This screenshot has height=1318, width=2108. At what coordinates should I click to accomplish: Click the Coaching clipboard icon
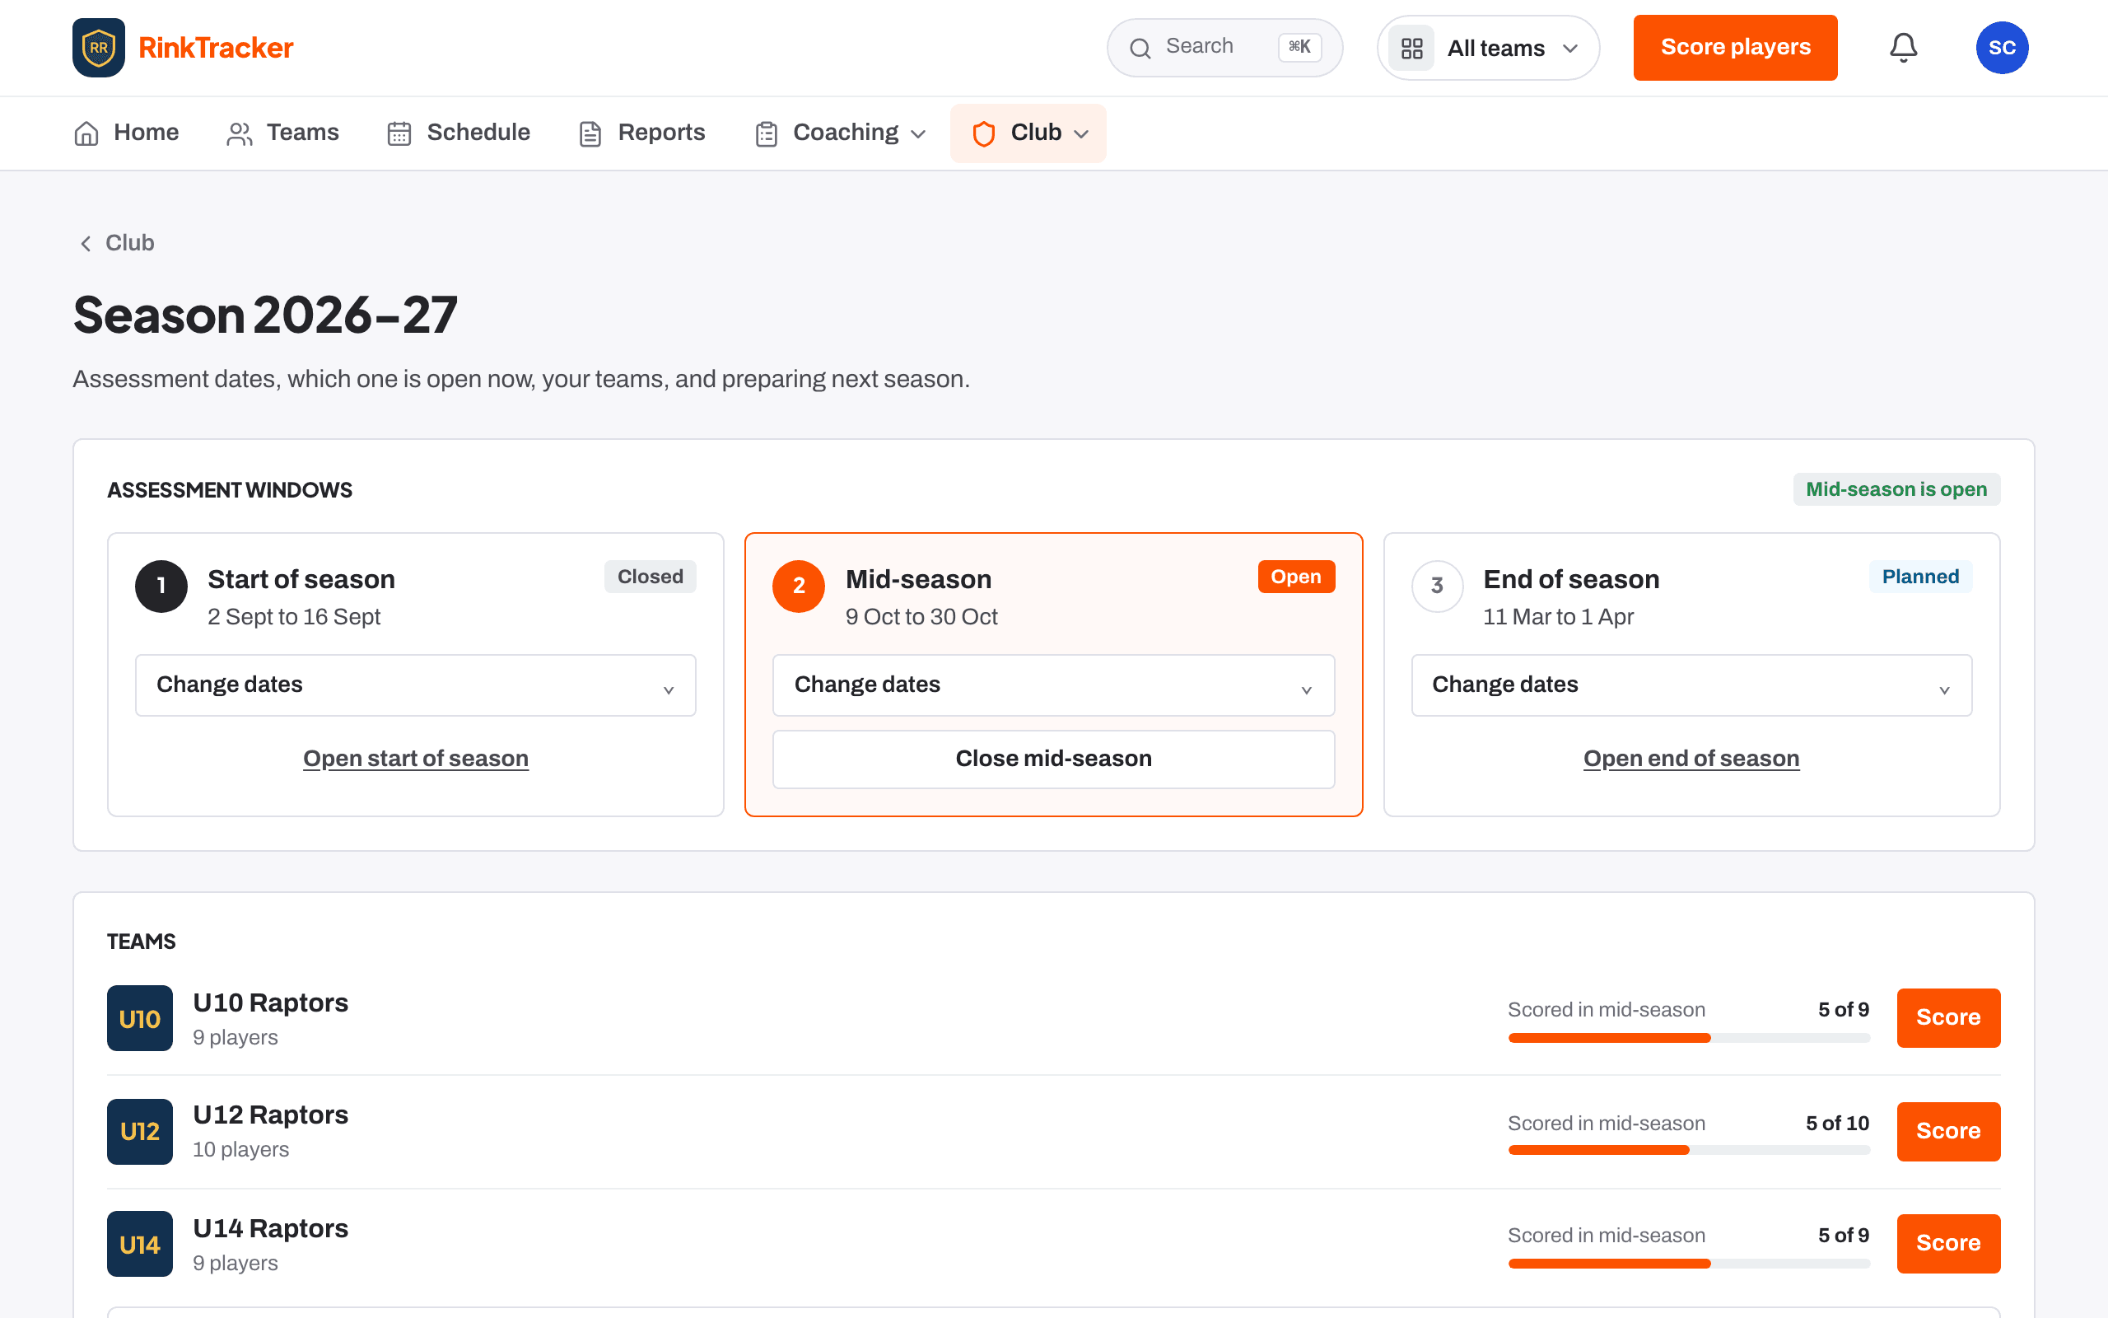767,133
